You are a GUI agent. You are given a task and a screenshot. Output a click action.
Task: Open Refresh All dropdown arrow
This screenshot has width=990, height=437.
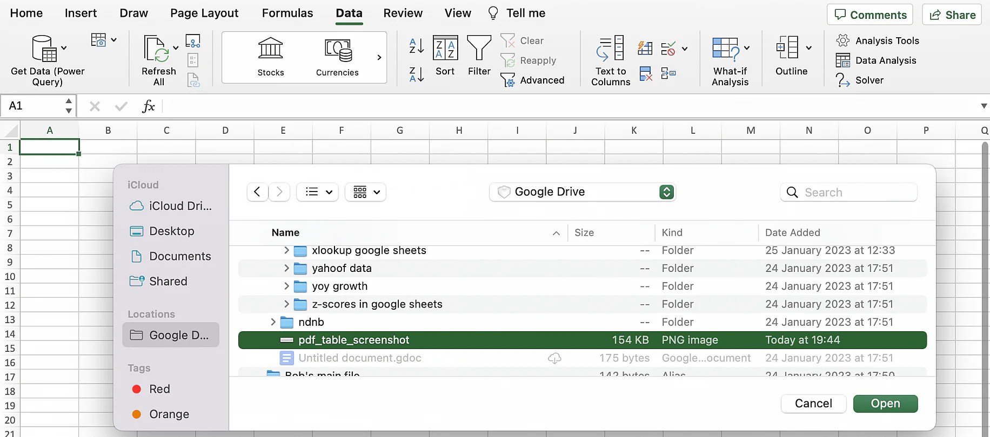pyautogui.click(x=176, y=48)
